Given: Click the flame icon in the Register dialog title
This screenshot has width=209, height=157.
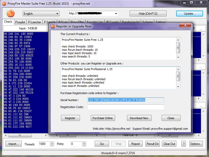Looking at the screenshot, I should pos(53,26).
